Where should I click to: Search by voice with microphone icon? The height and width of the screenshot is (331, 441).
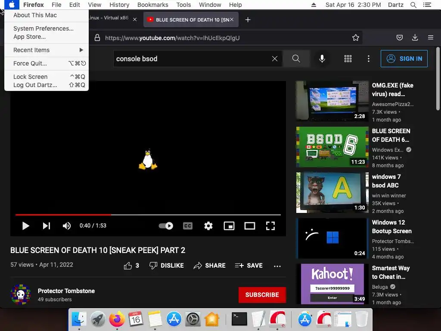coord(322,59)
